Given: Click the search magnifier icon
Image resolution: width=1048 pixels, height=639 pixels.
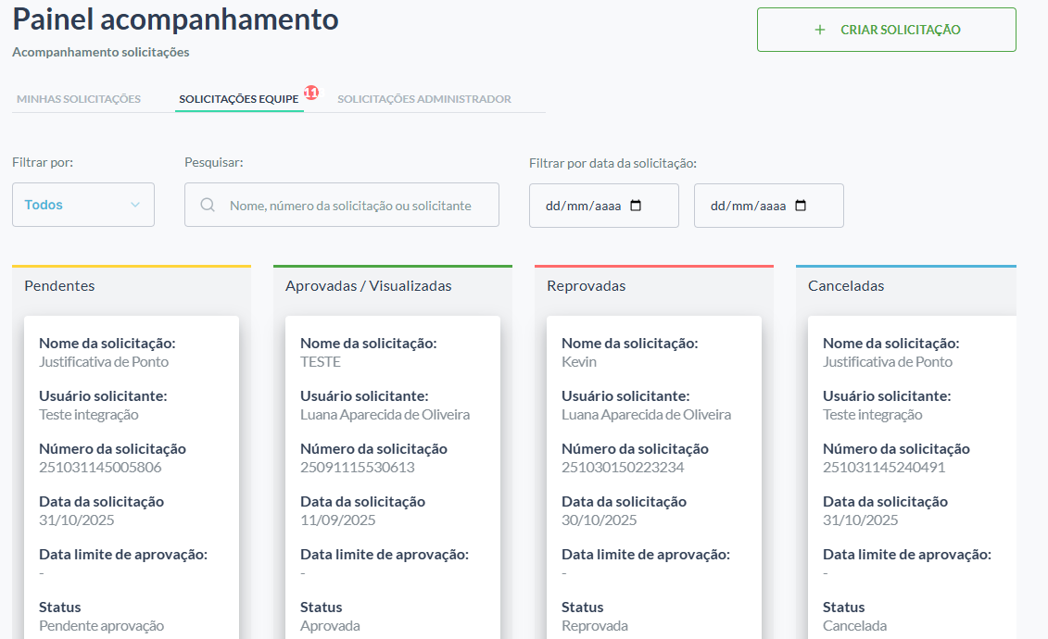Looking at the screenshot, I should tap(208, 205).
